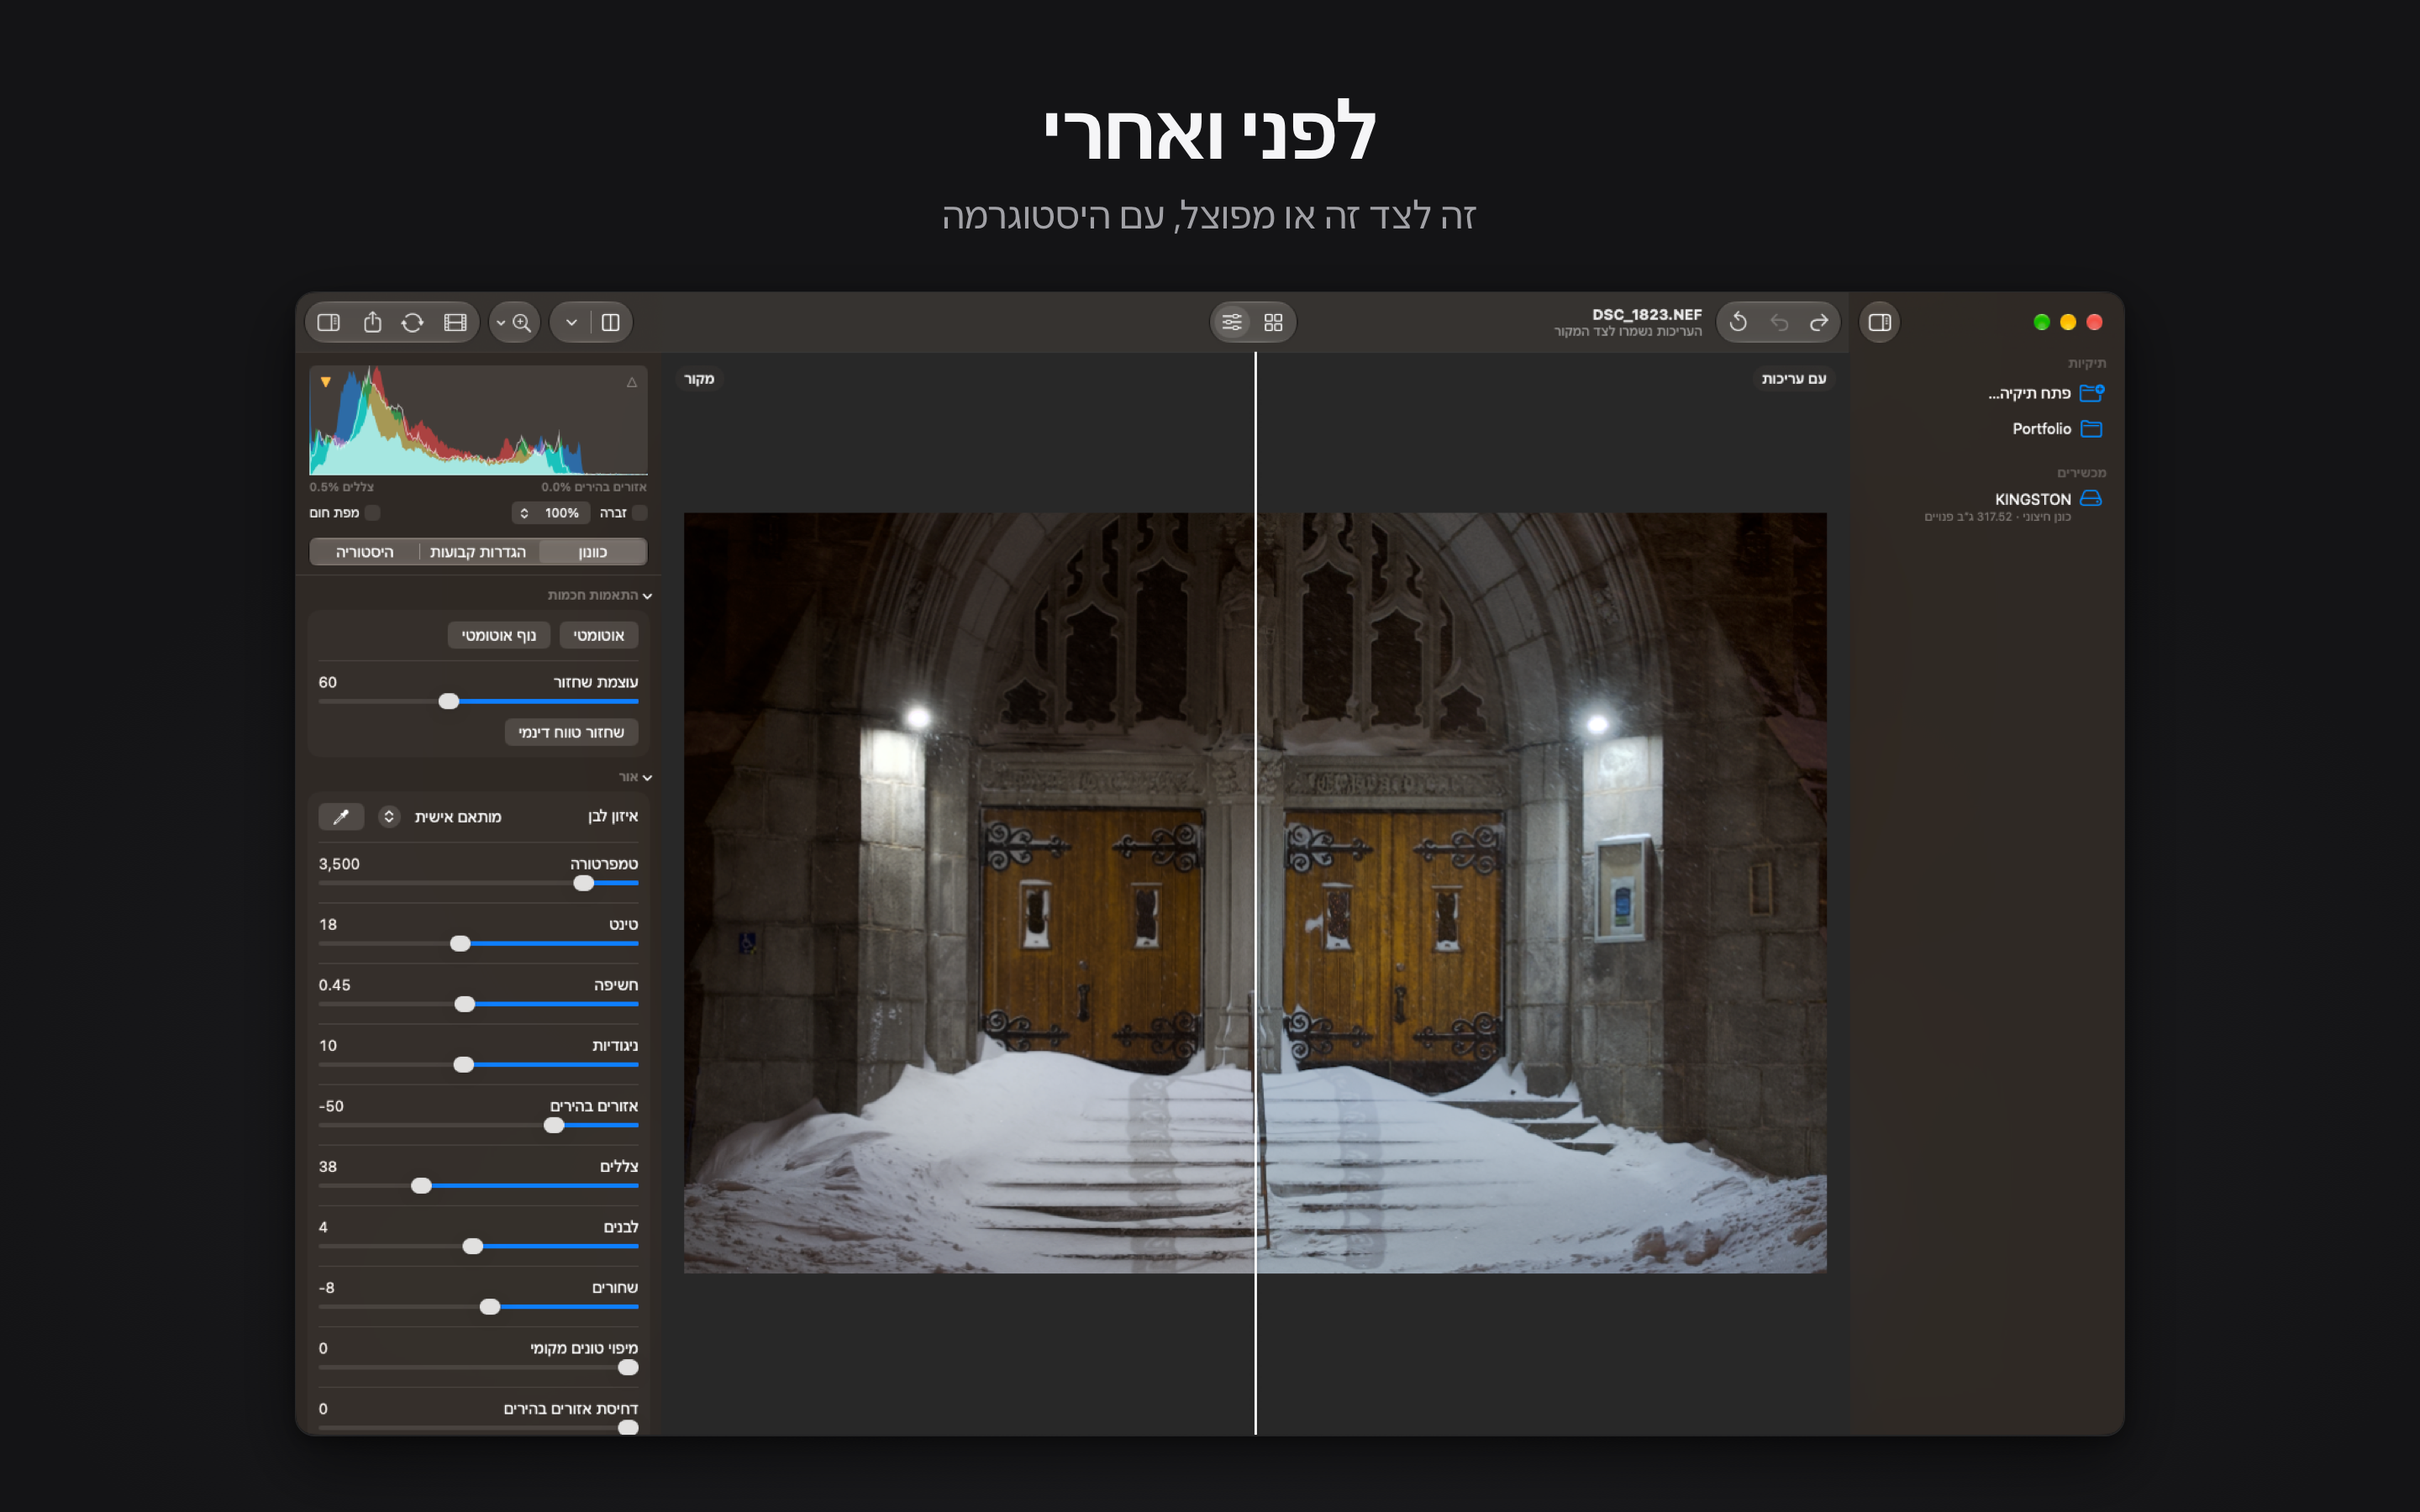This screenshot has height=1512, width=2420.
Task: Click the share/export icon
Action: pyautogui.click(x=372, y=322)
